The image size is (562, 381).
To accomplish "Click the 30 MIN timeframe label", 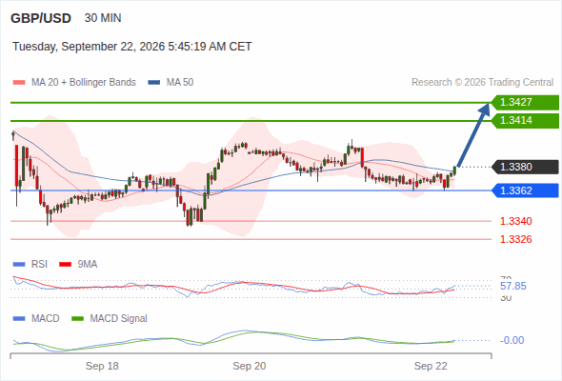I will 103,18.
